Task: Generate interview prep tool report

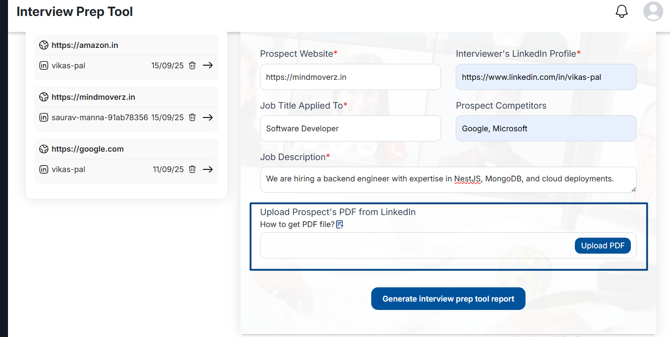Action: pyautogui.click(x=448, y=299)
